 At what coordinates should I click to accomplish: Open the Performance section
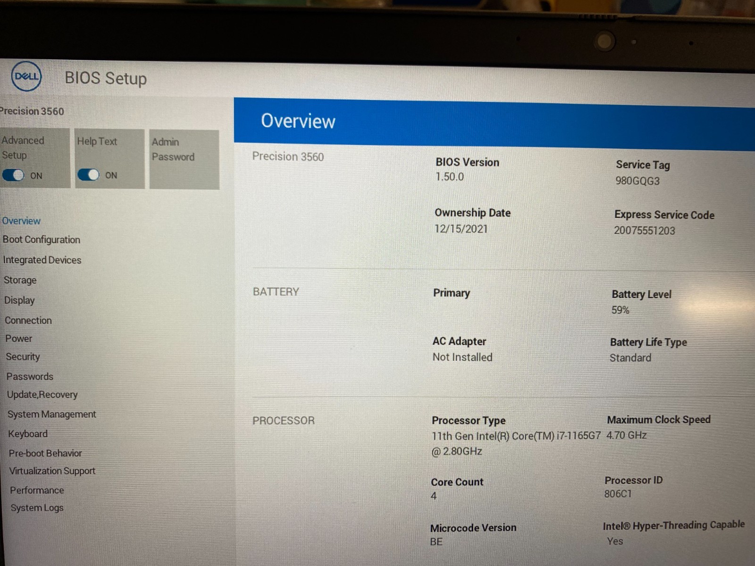coord(37,491)
